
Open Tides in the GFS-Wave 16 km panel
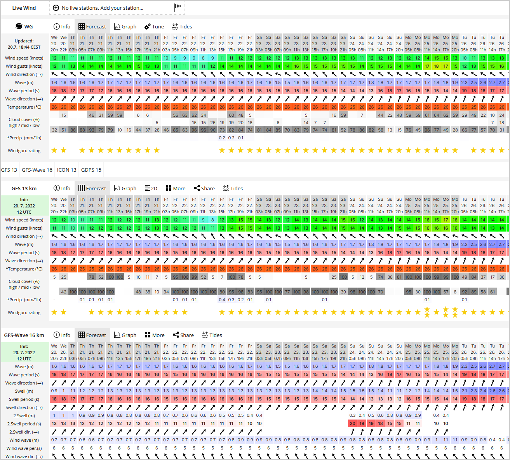[212, 335]
